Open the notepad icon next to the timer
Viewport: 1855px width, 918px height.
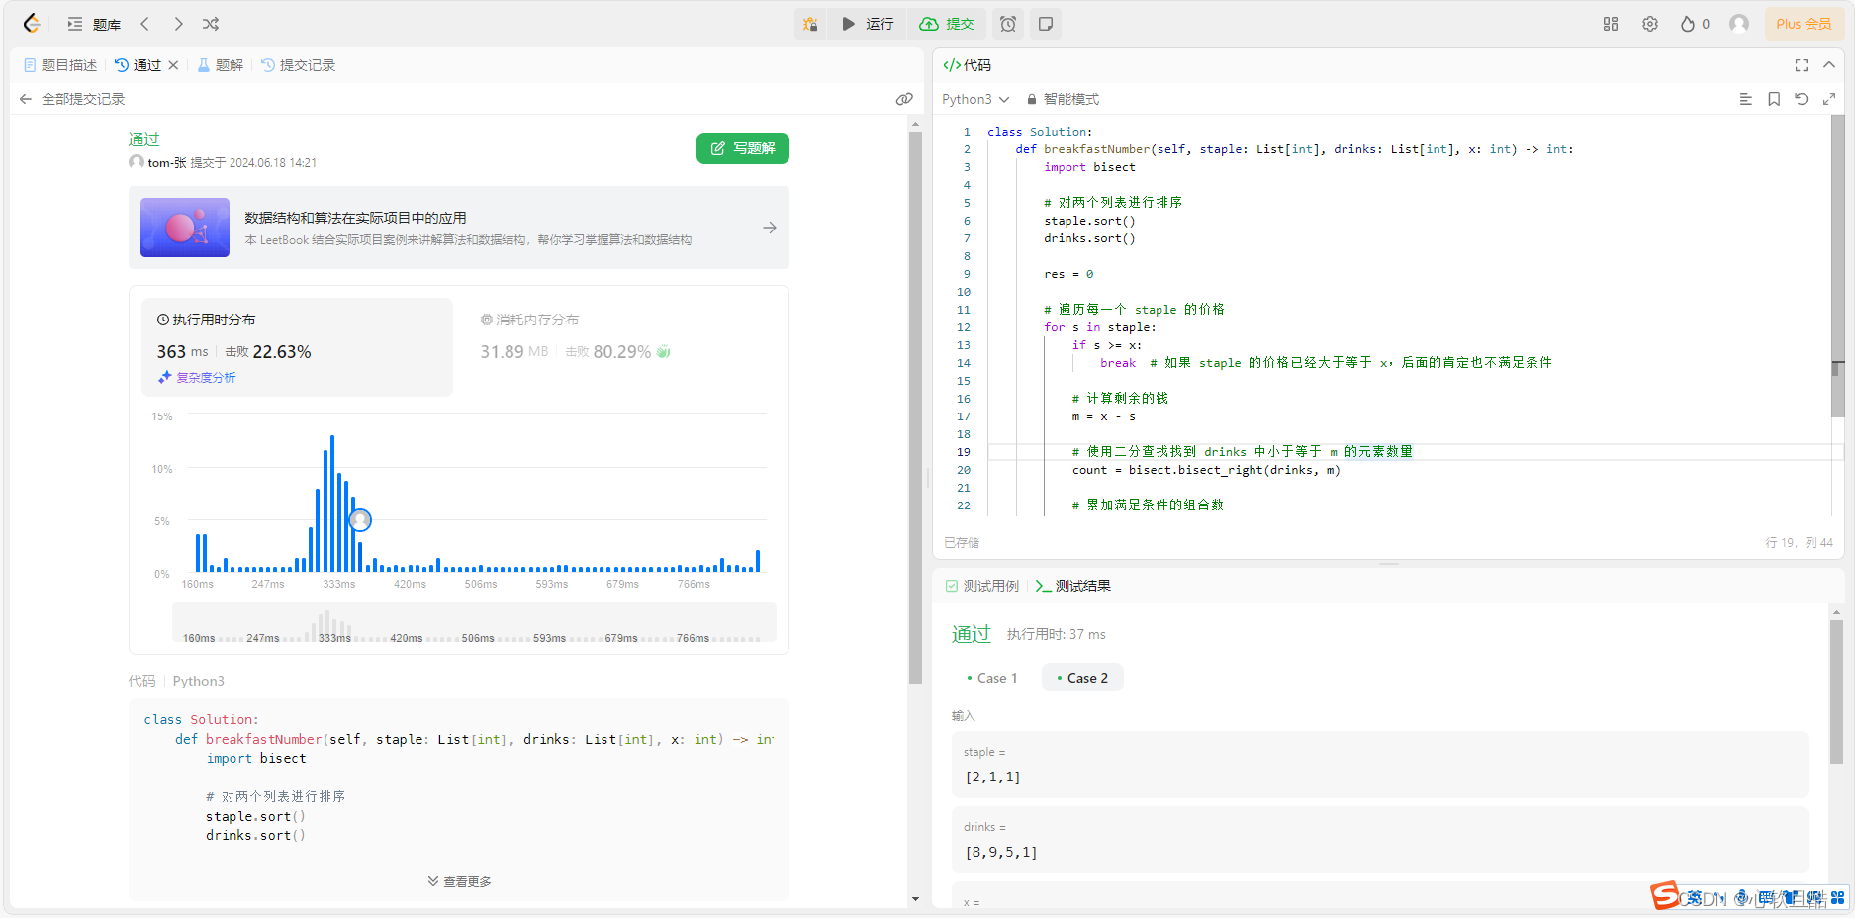click(x=1046, y=23)
